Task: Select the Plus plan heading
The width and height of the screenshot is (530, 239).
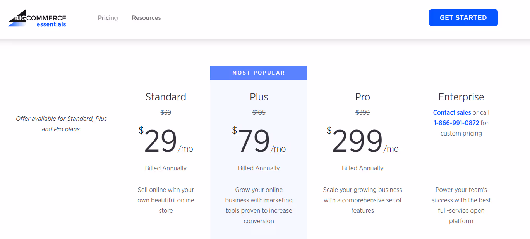Action: click(x=259, y=97)
